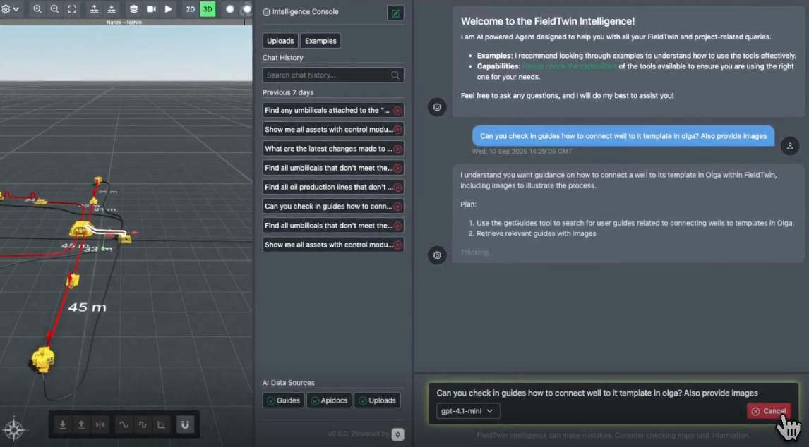Image resolution: width=809 pixels, height=447 pixels.
Task: Open the gpt-4.1-mini model dropdown
Action: tap(467, 411)
